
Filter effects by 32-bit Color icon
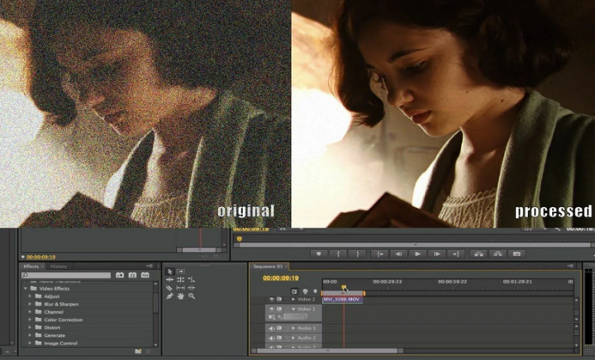(x=132, y=275)
